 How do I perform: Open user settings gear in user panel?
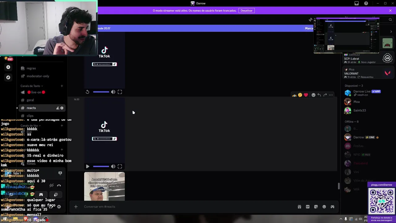(59, 207)
